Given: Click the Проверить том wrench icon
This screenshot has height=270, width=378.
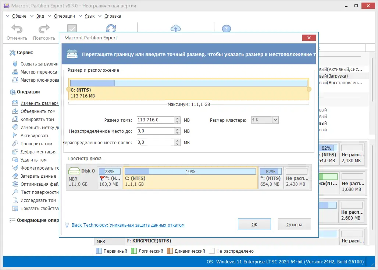Looking at the screenshot, I should pos(15,144).
